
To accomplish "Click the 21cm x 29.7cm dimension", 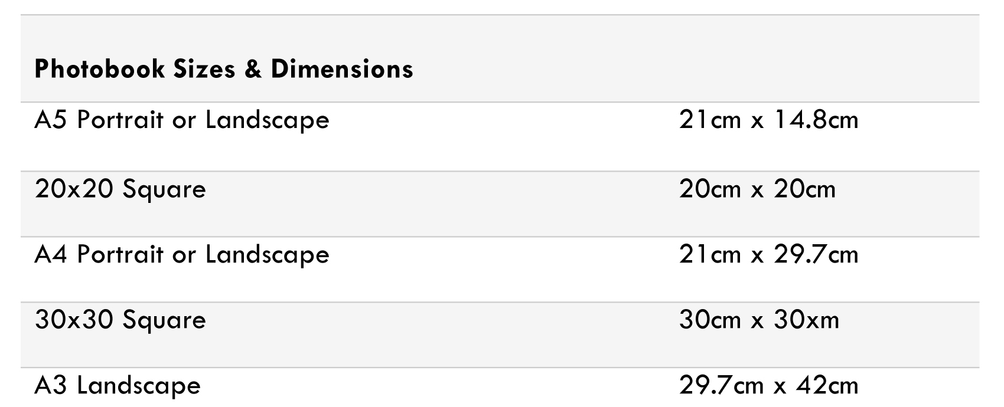I will [768, 254].
